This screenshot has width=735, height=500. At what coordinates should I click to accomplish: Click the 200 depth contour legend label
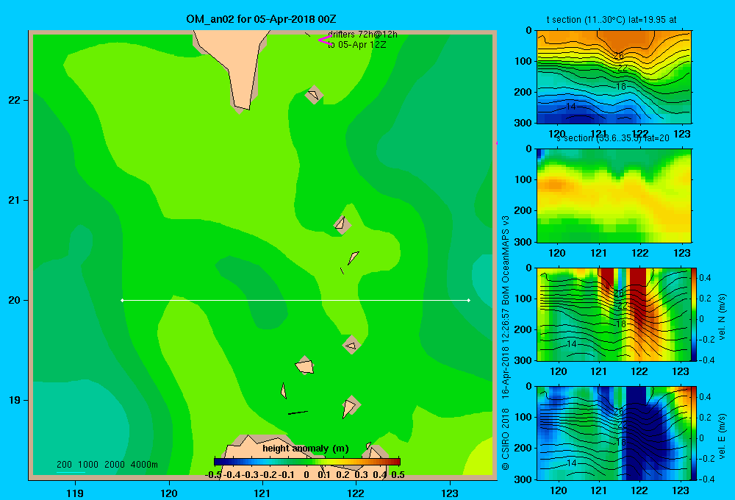tap(64, 465)
